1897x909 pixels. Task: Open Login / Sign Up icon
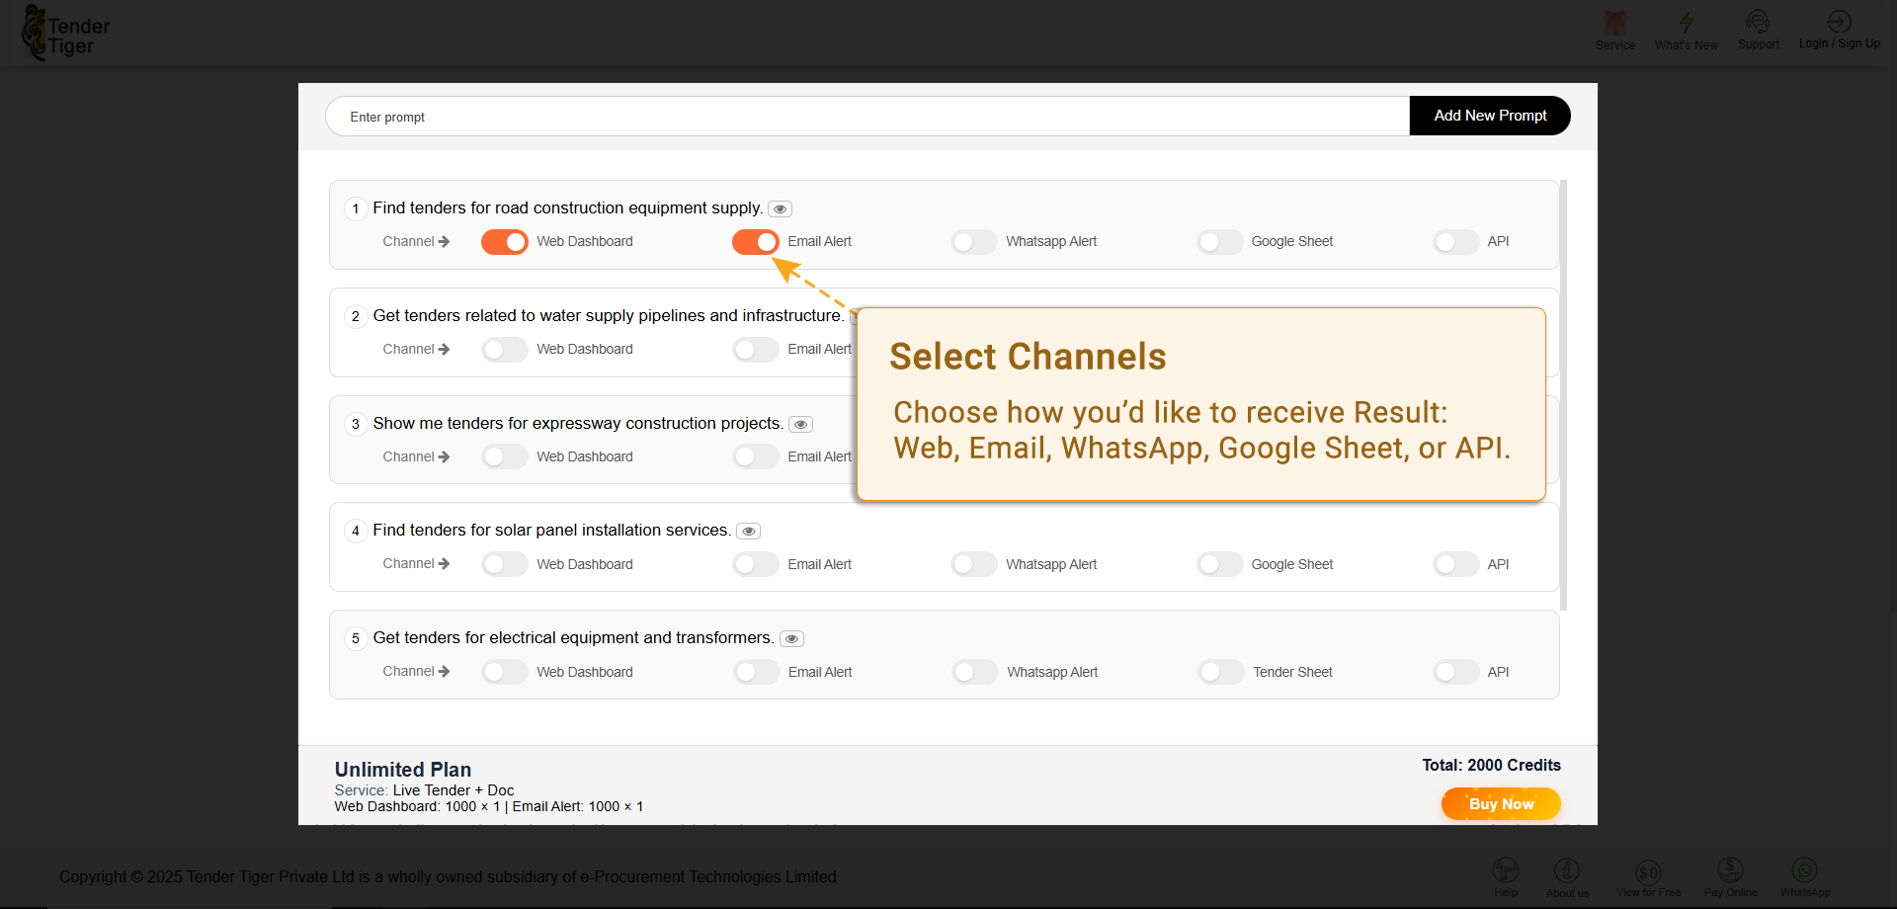[1839, 23]
